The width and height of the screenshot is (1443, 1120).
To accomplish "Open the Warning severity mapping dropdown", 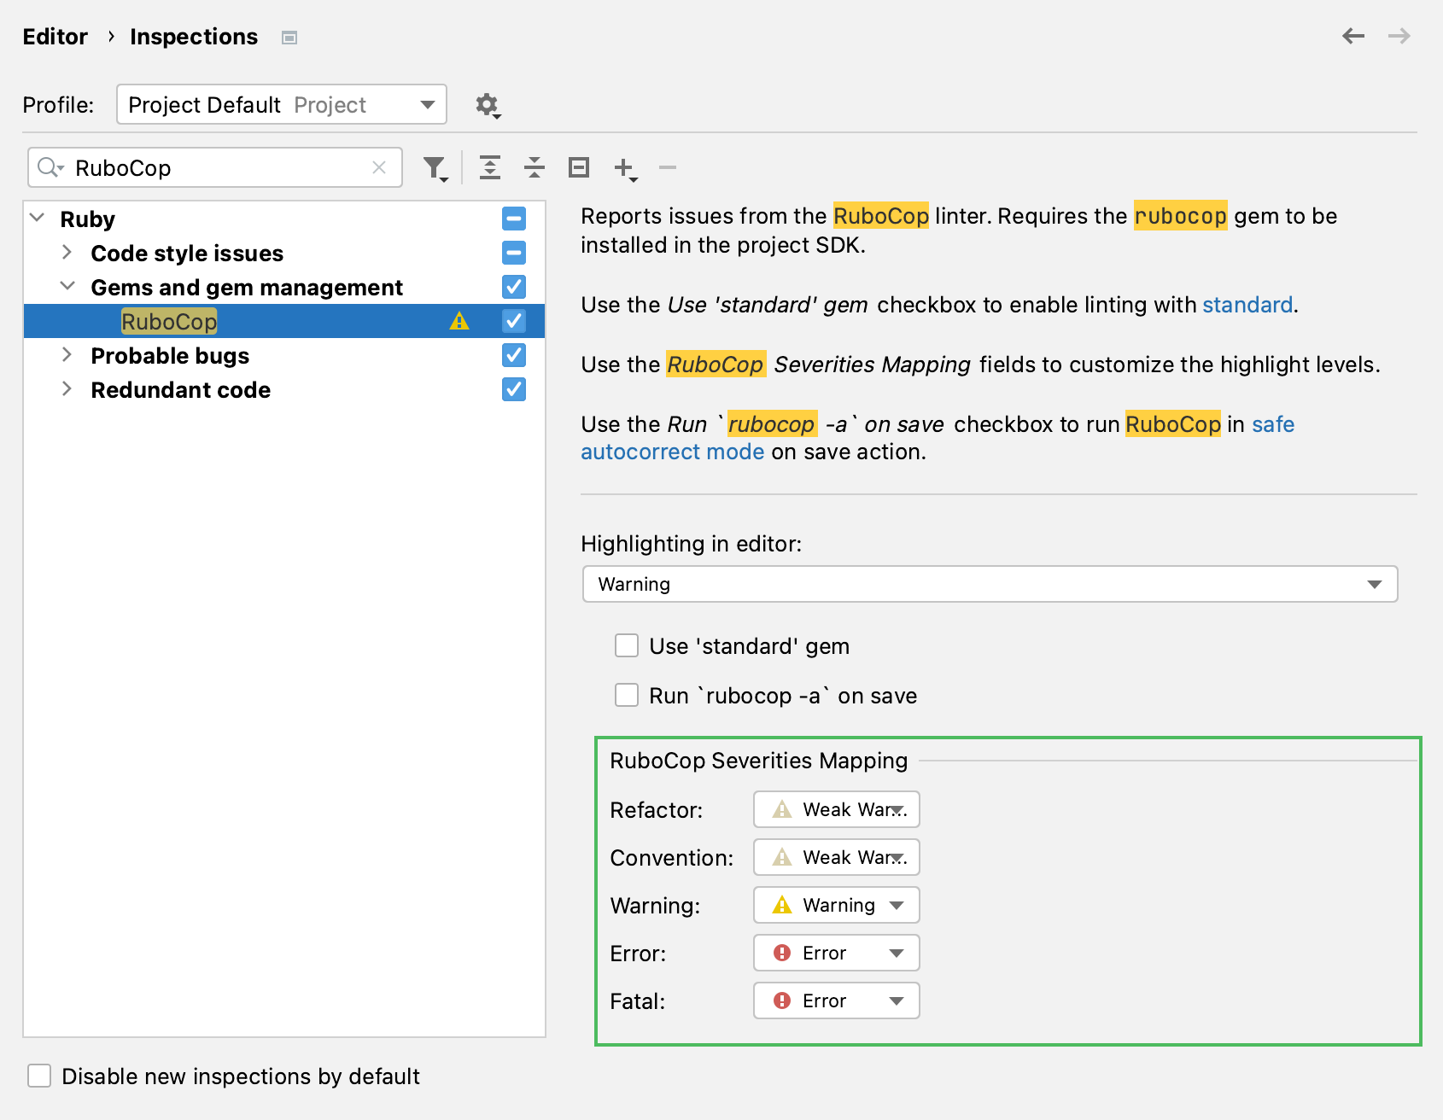I will (x=837, y=905).
